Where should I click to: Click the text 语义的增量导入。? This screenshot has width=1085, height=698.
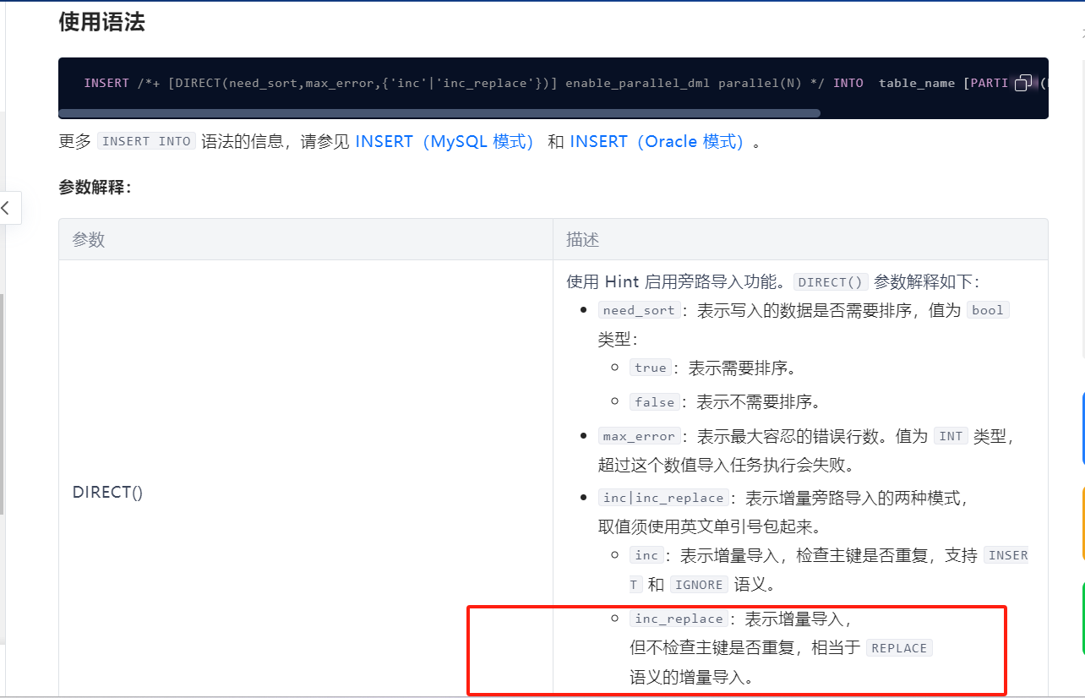[x=692, y=677]
